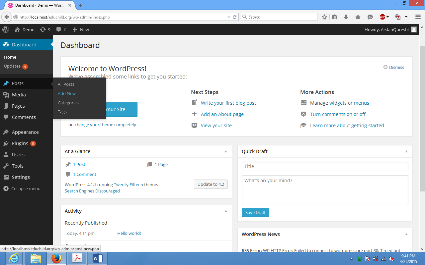The image size is (425, 265).
Task: Click the Posts sidebar menu item
Action: point(27,83)
